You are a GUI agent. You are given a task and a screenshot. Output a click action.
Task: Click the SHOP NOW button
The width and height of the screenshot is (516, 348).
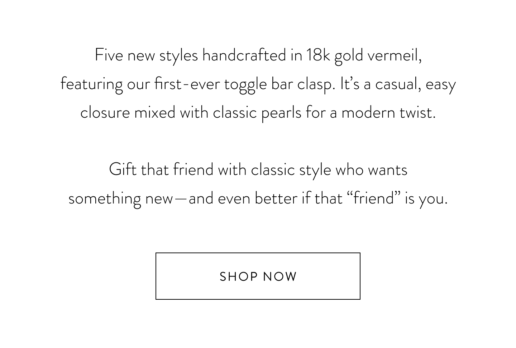tap(258, 276)
